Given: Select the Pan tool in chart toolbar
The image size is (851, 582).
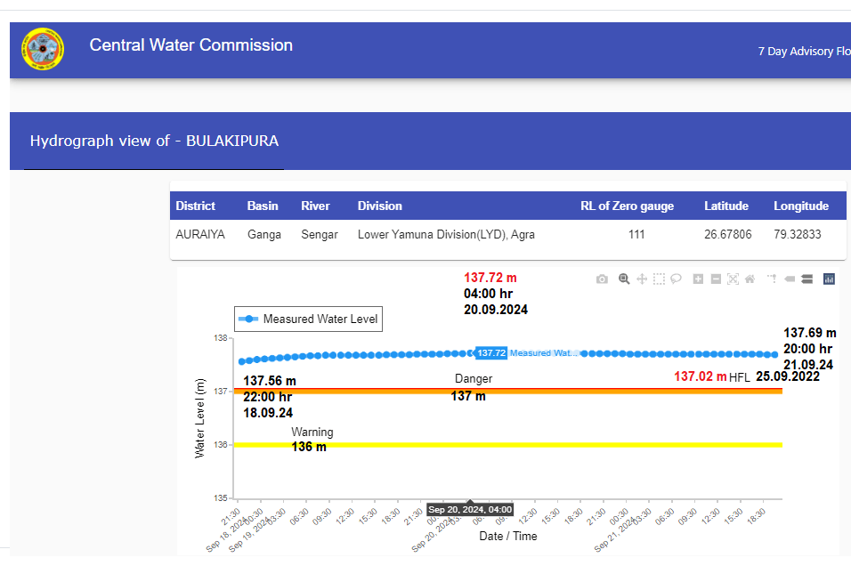Looking at the screenshot, I should [x=641, y=279].
